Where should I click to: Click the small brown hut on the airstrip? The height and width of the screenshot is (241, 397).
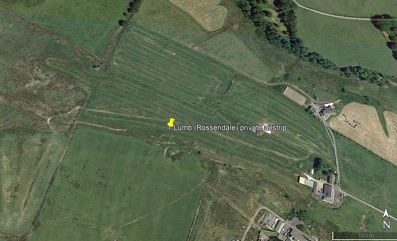tap(260, 133)
